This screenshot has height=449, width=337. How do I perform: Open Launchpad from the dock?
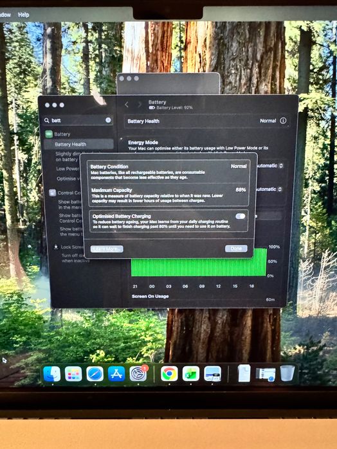[73, 374]
